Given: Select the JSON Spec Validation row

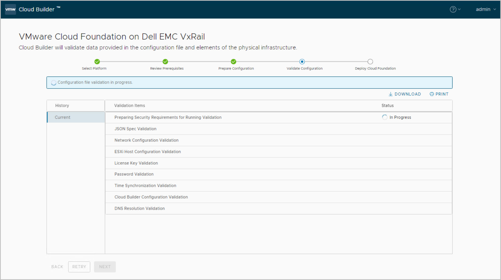Looking at the screenshot, I should (135, 129).
